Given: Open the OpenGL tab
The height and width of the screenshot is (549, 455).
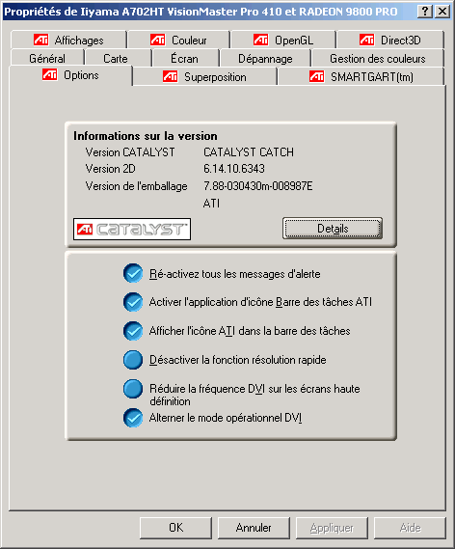Looking at the screenshot, I should (283, 40).
